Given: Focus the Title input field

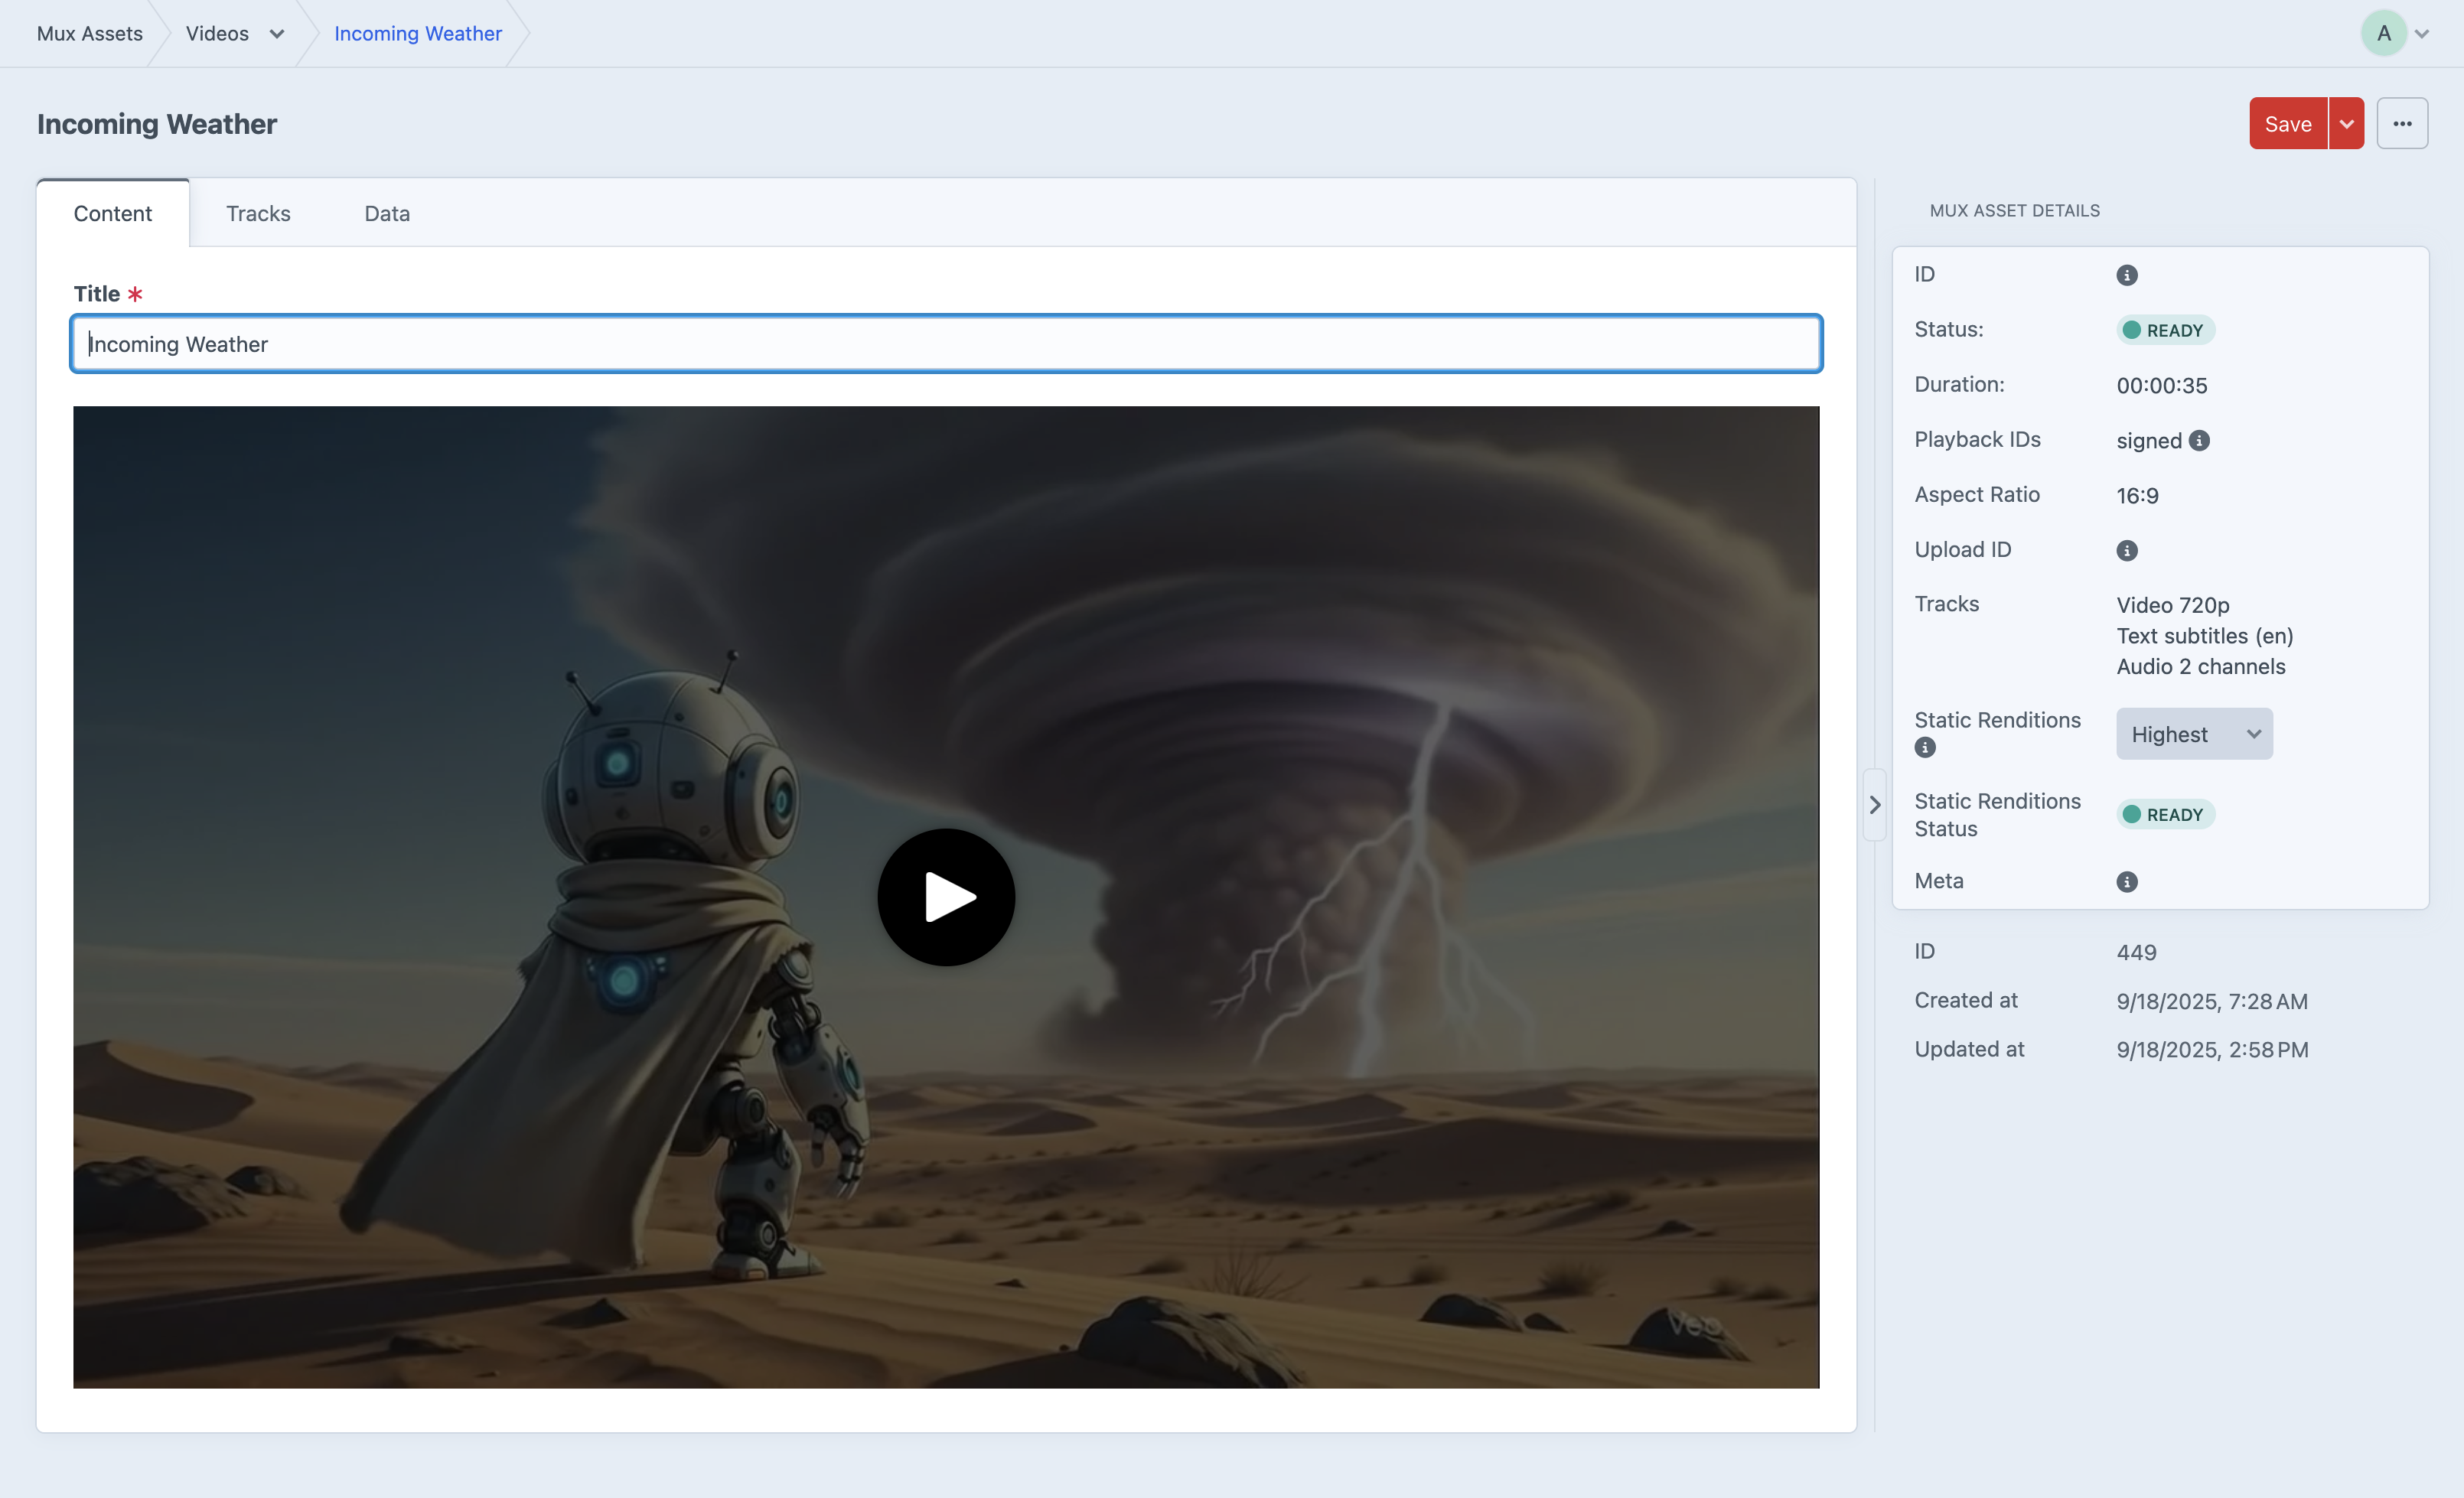Looking at the screenshot, I should tap(946, 344).
